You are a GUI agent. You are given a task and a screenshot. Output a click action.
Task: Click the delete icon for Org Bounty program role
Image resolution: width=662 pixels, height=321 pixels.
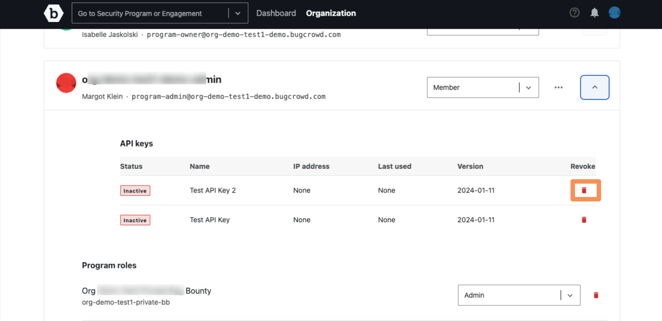click(596, 295)
